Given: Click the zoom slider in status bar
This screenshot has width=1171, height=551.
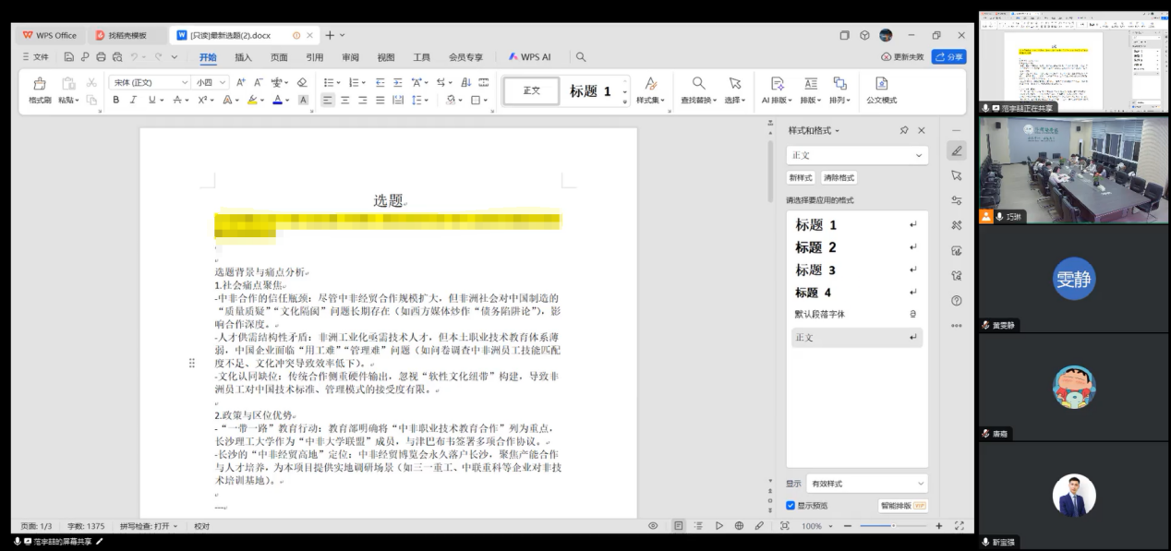Looking at the screenshot, I should [x=892, y=526].
